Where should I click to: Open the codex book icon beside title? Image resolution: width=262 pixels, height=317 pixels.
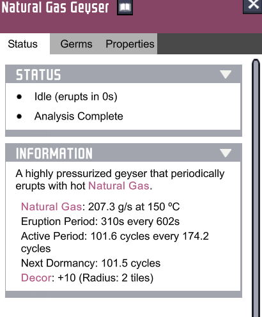click(125, 7)
